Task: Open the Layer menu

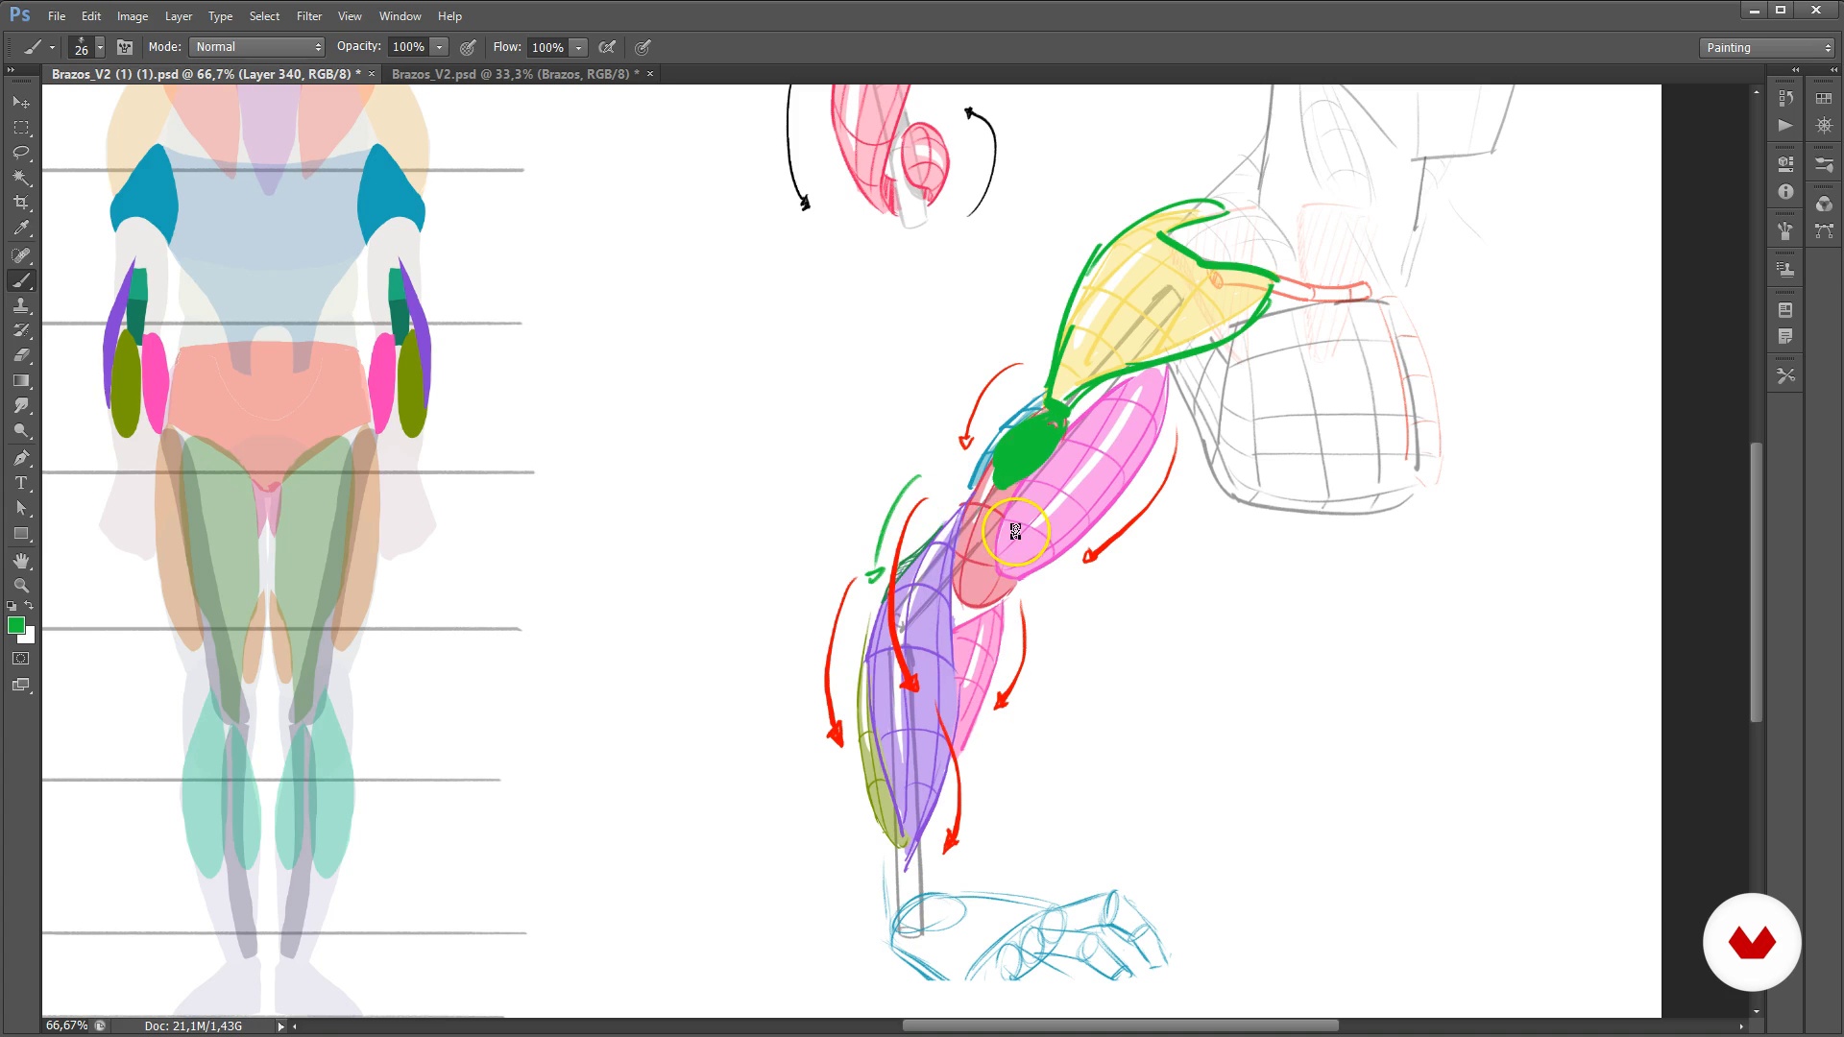Action: coord(179,16)
